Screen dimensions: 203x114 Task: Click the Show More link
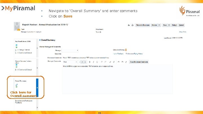(x=182, y=32)
